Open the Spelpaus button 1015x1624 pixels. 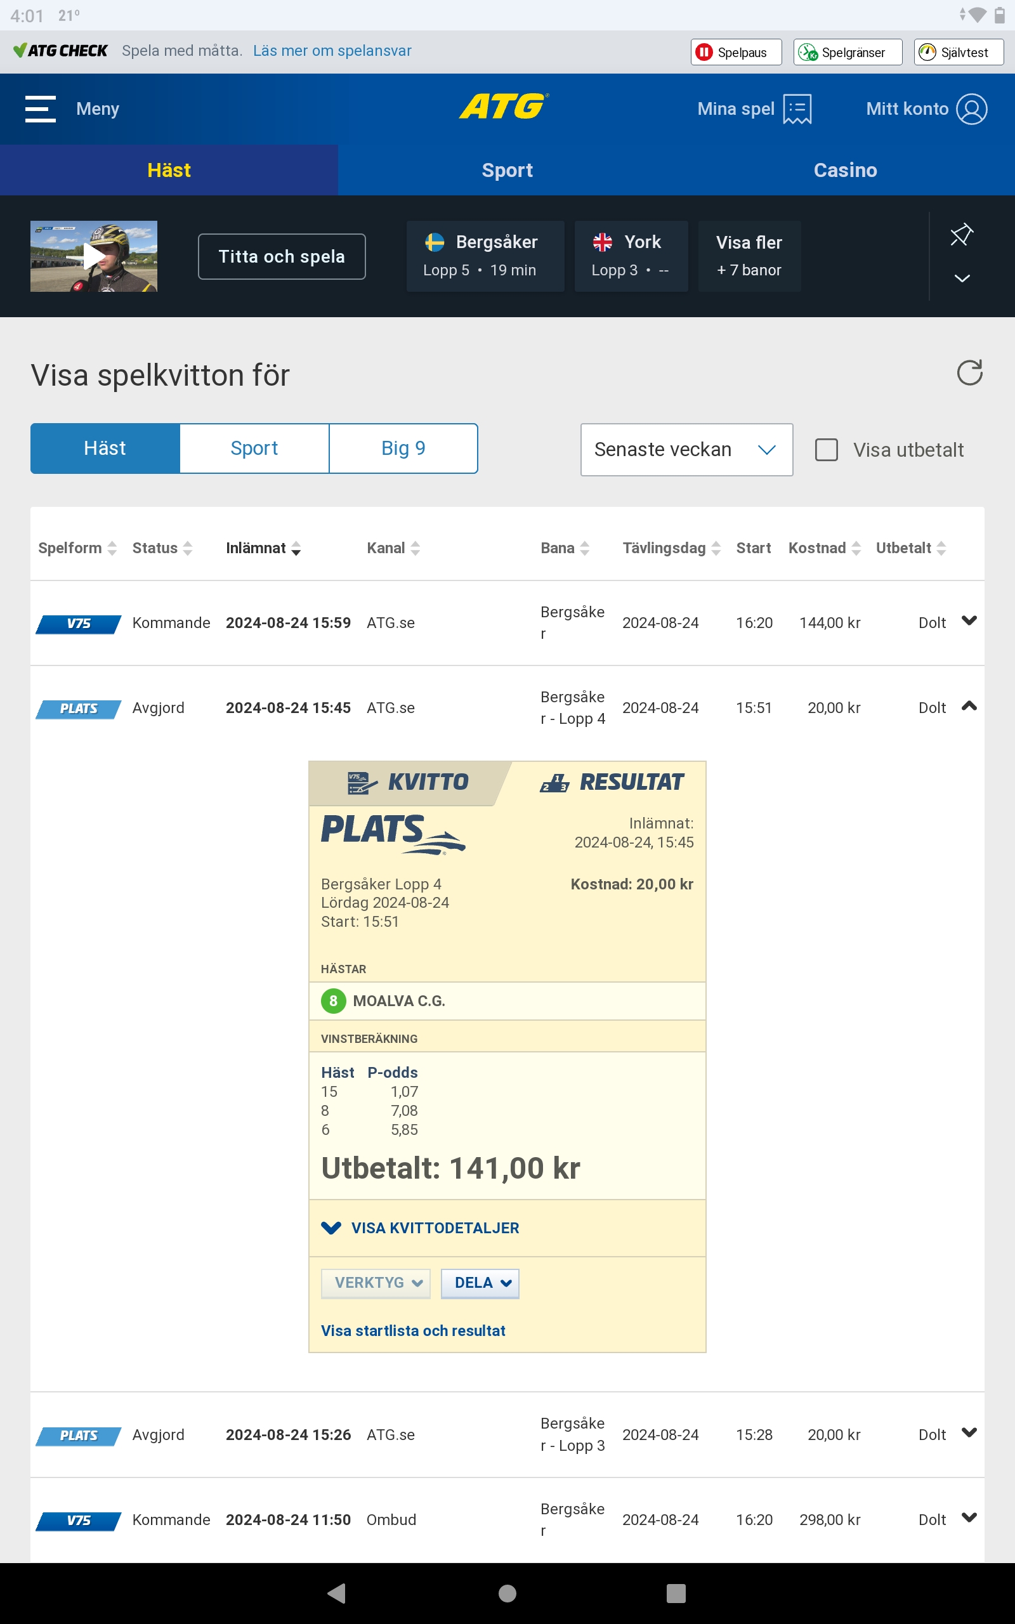(736, 53)
